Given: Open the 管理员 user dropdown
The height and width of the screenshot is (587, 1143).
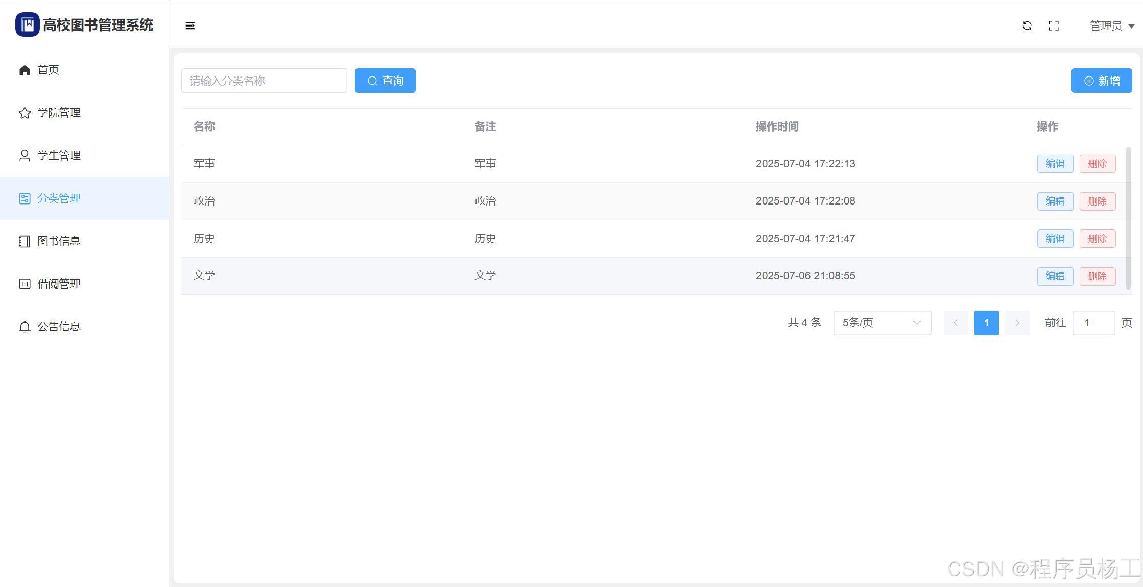Looking at the screenshot, I should coord(1111,25).
